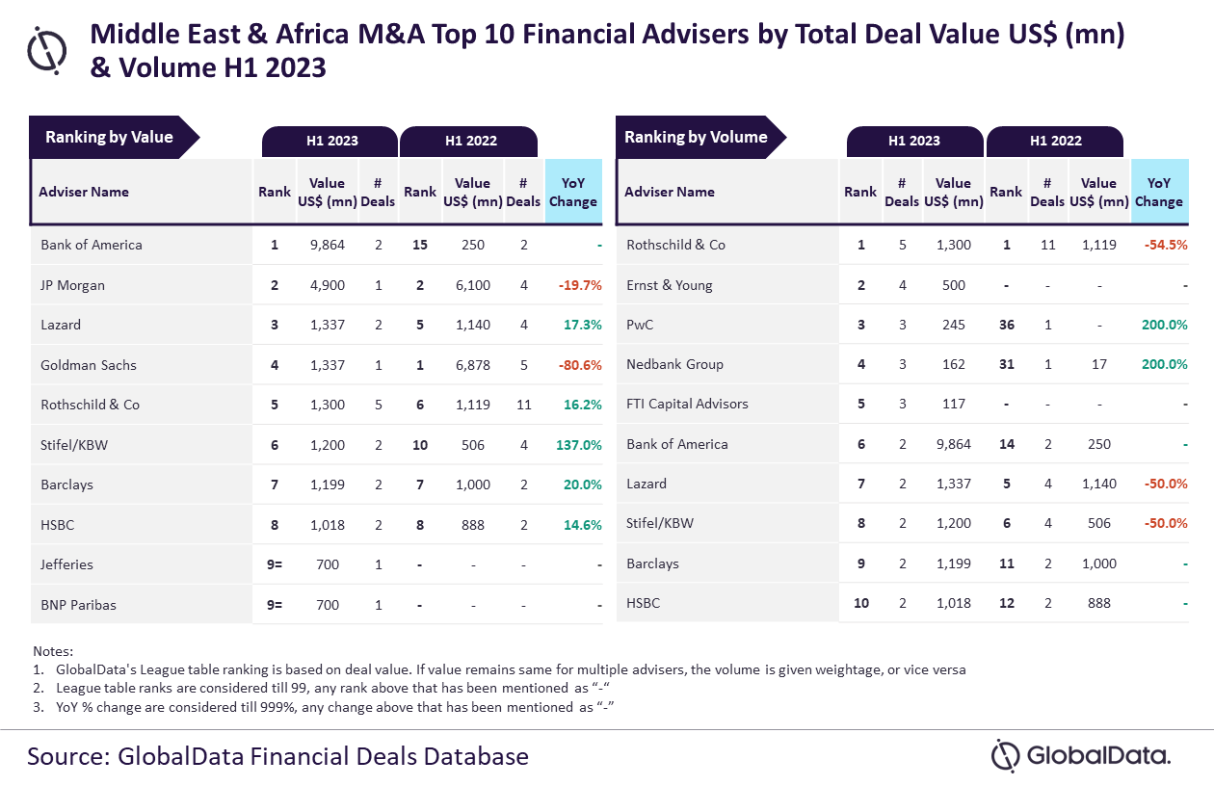Click Bank of America in value ranking
Screen dimensions: 1214x786
(92, 245)
